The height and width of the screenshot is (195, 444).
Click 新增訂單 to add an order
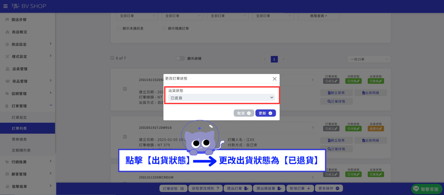coord(300,188)
